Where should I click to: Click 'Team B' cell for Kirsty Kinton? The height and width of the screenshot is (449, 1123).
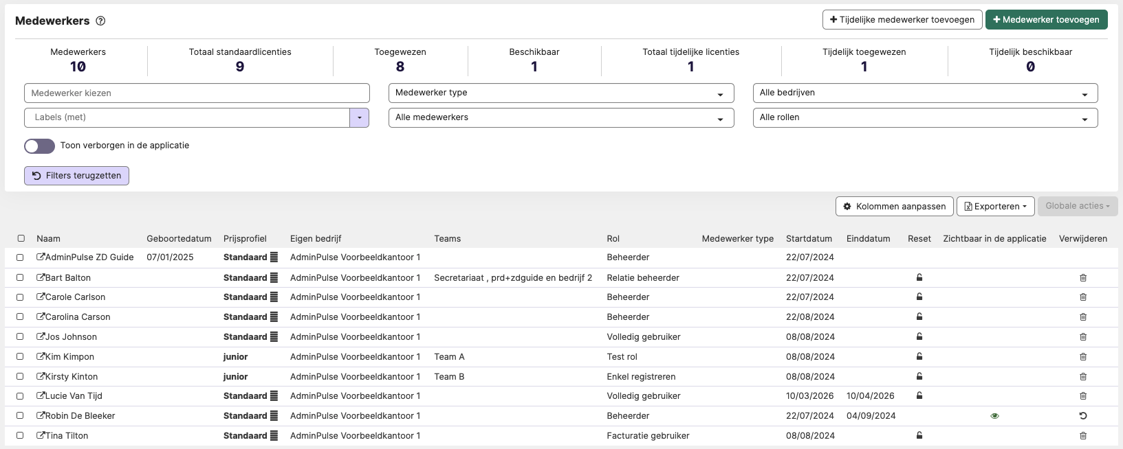click(449, 376)
